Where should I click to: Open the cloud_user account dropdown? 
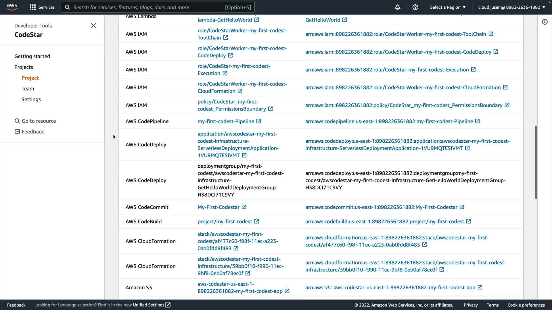coord(511,7)
